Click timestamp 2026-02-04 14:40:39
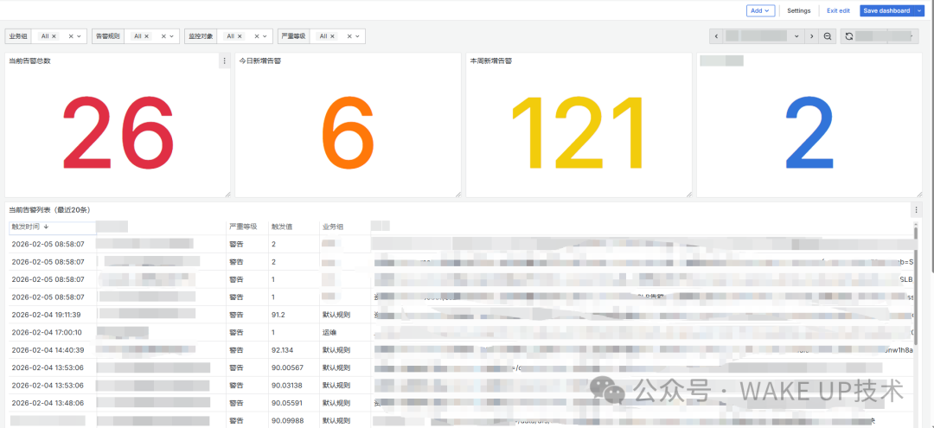 (48, 350)
